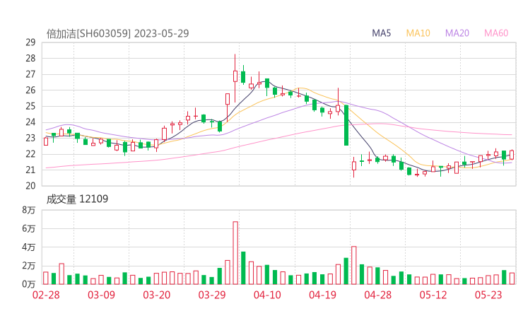This screenshot has width=523, height=311.
Task: Click the candlestick with the wick reaching 28
Action: pyautogui.click(x=235, y=78)
